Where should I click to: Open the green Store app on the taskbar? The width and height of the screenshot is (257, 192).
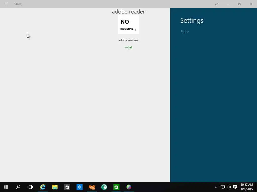pyautogui.click(x=116, y=187)
